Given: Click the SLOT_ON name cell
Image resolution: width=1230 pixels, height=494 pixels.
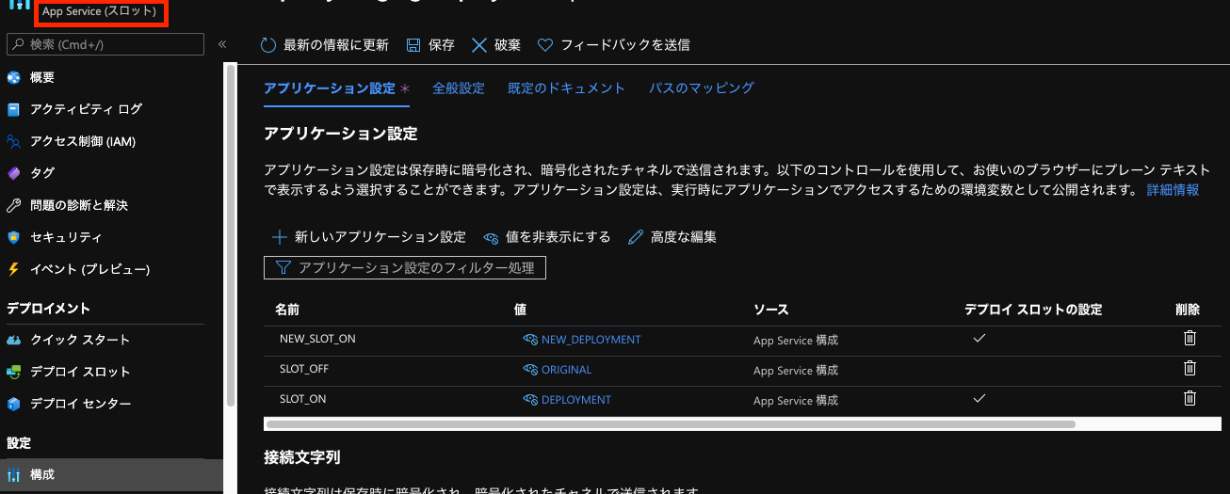Looking at the screenshot, I should pos(302,399).
